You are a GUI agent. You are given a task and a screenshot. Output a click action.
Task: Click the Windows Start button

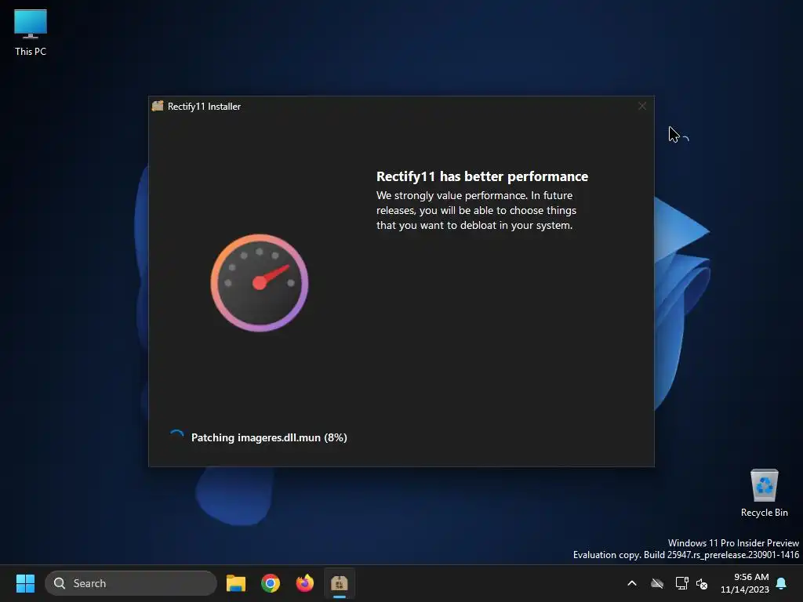point(25,583)
